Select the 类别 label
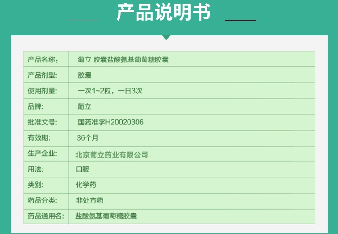 point(35,185)
